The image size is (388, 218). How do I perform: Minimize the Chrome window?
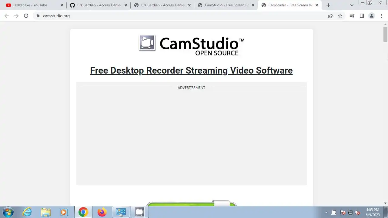pyautogui.click(x=362, y=3)
